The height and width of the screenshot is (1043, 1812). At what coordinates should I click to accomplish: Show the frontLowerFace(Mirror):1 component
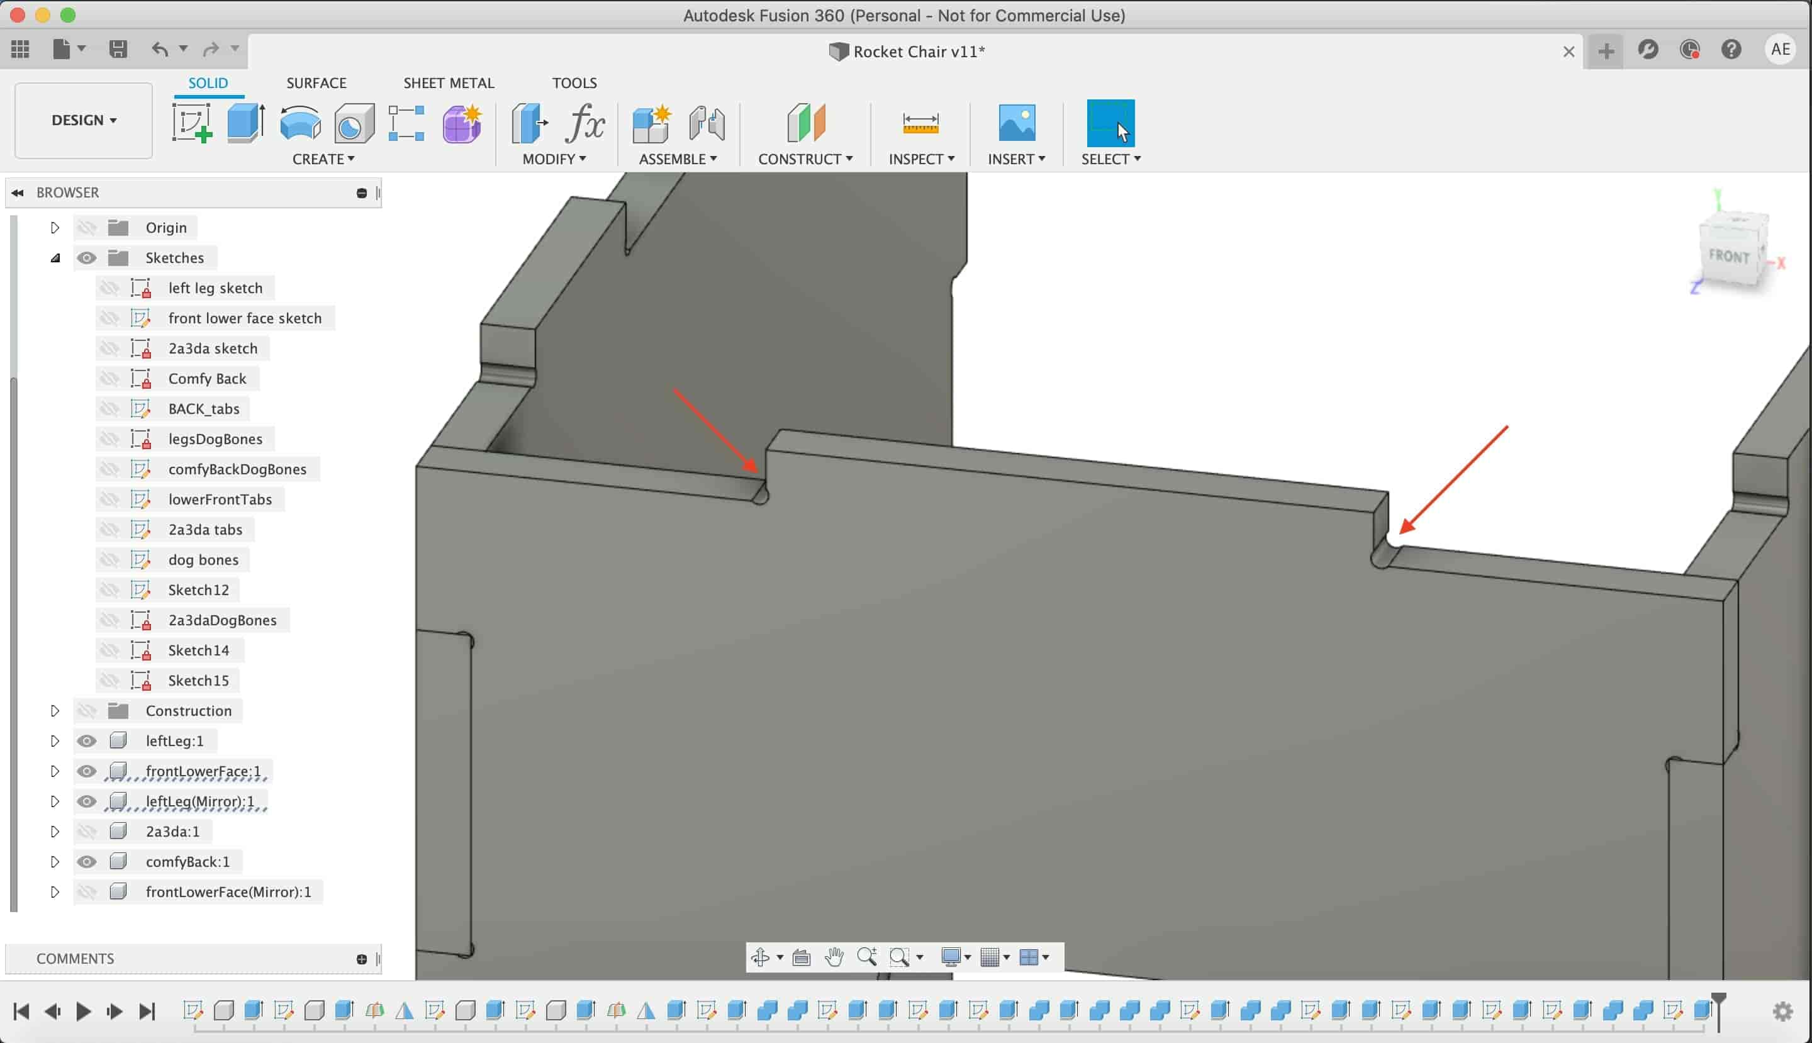click(x=87, y=892)
